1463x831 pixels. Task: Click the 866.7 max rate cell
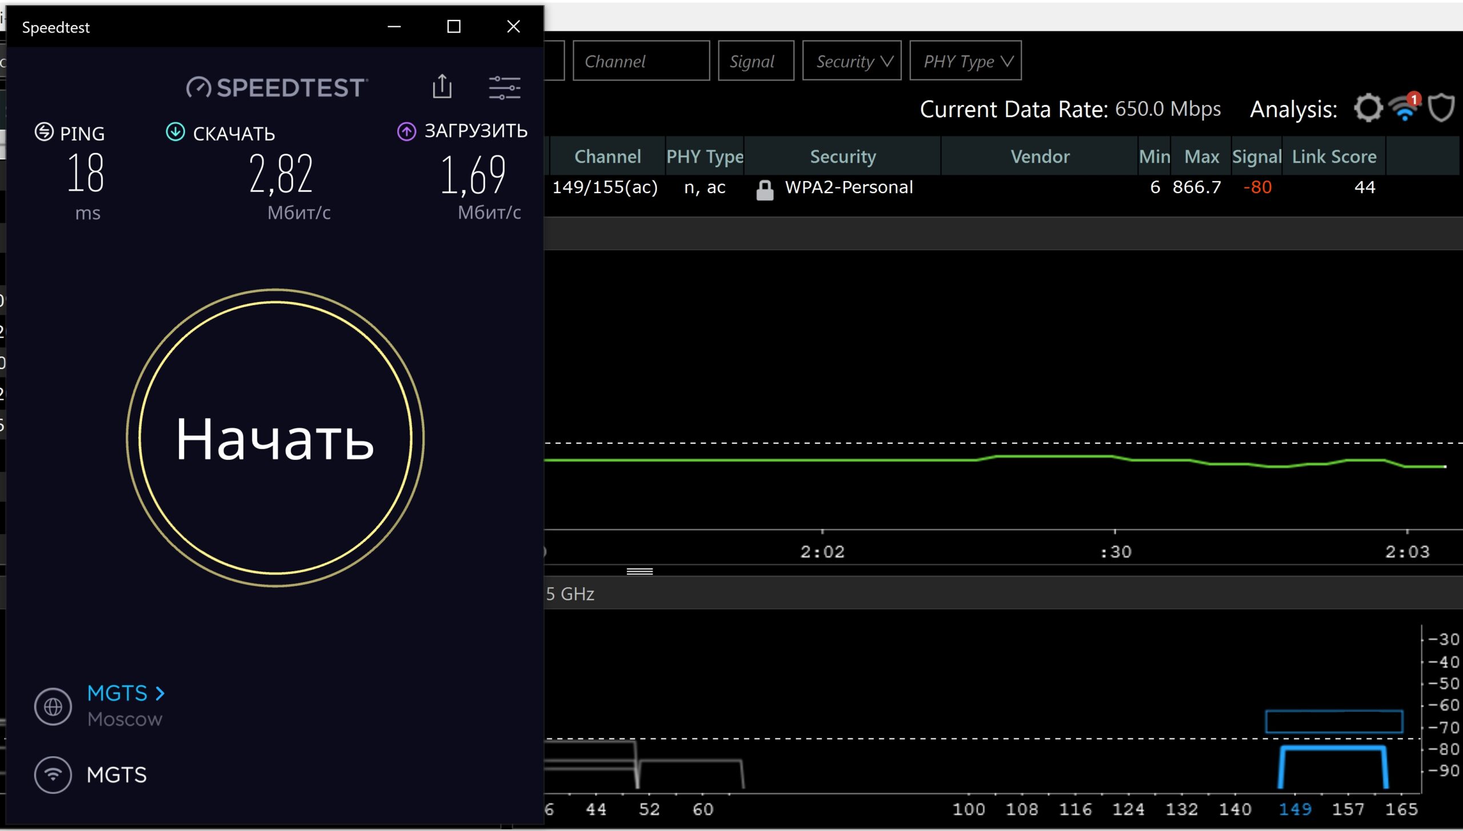1196,187
